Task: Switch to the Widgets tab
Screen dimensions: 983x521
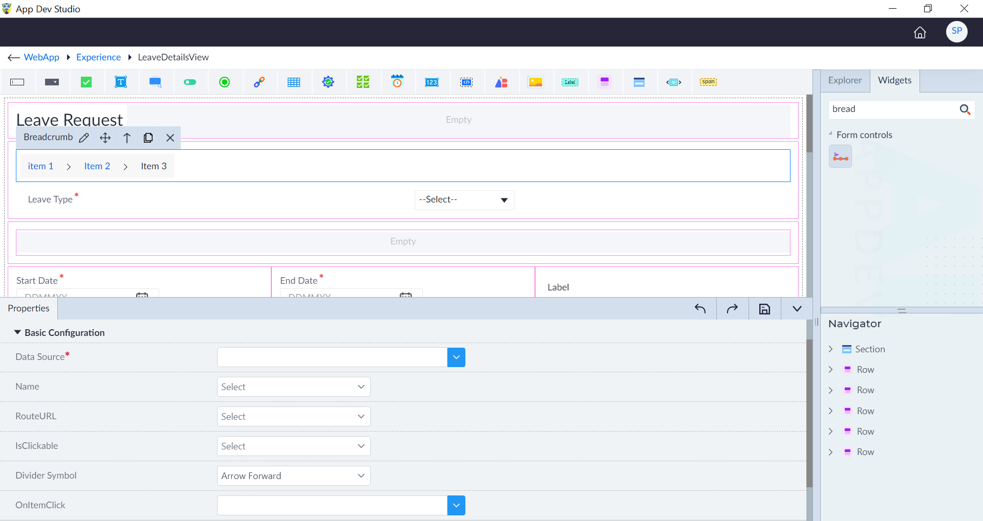Action: (894, 80)
